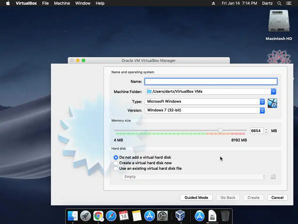Choose existing hard disk file browse icon
The height and width of the screenshot is (224, 298).
(x=273, y=177)
